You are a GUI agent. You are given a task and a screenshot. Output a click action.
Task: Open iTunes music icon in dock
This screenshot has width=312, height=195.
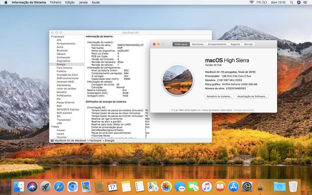tap(206, 187)
